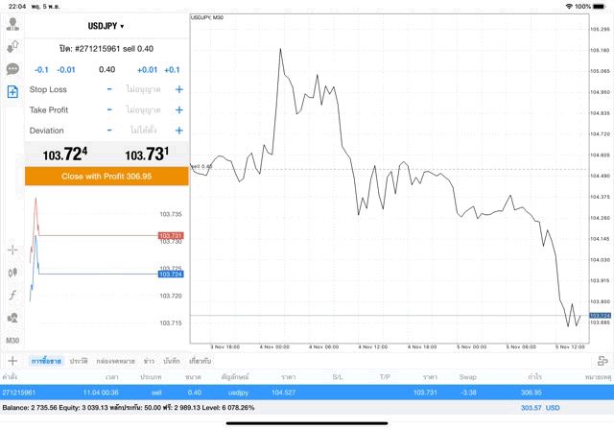
Task: Increase Take Profit with plus
Action: (x=179, y=109)
